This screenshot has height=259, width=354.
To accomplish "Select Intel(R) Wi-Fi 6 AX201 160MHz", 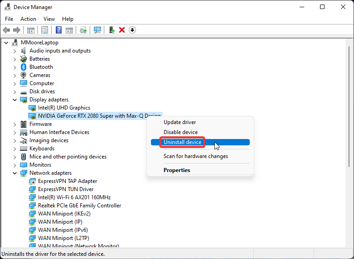I will pyautogui.click(x=74, y=197).
